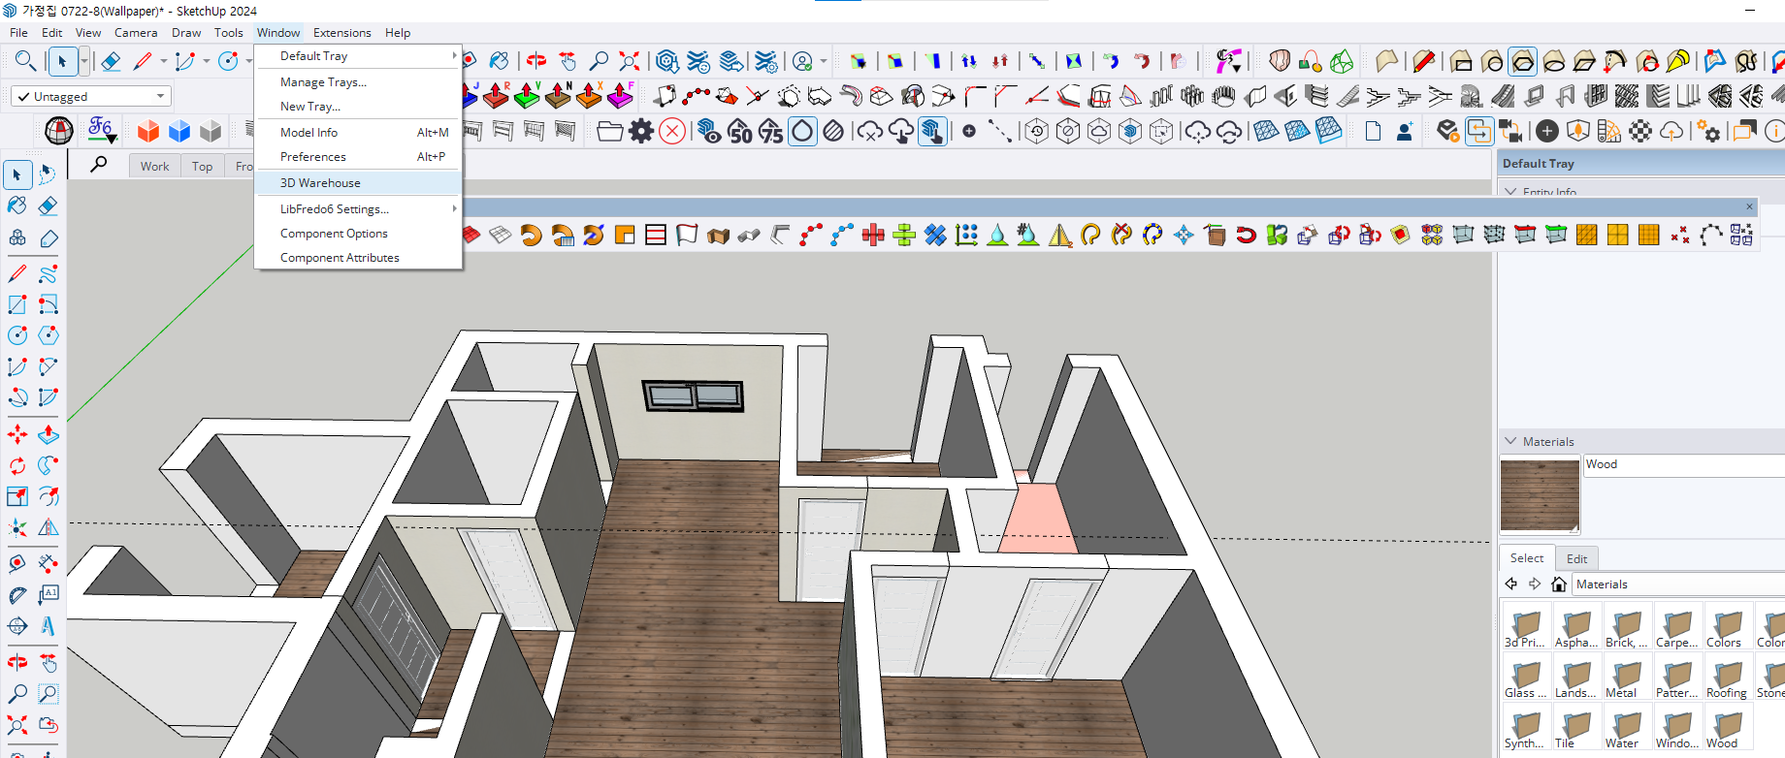This screenshot has height=758, width=1785.
Task: Select Model Info menu entry
Action: point(358,132)
